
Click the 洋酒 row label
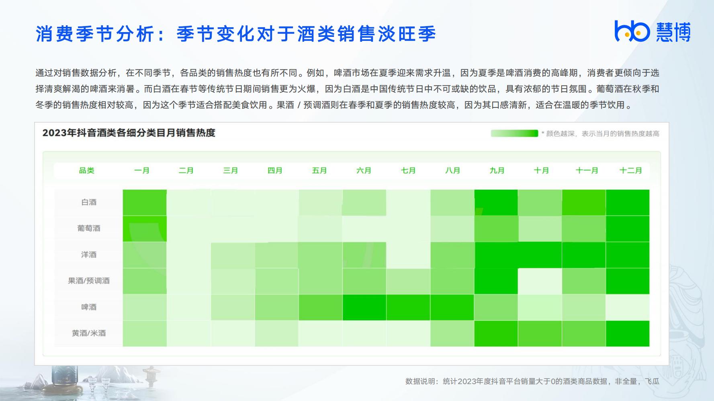point(89,255)
